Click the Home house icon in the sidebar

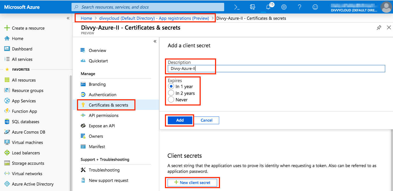point(7,38)
